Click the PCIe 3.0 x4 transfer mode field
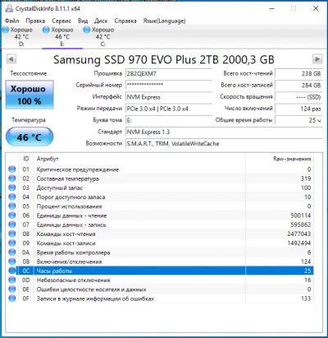 (169, 109)
